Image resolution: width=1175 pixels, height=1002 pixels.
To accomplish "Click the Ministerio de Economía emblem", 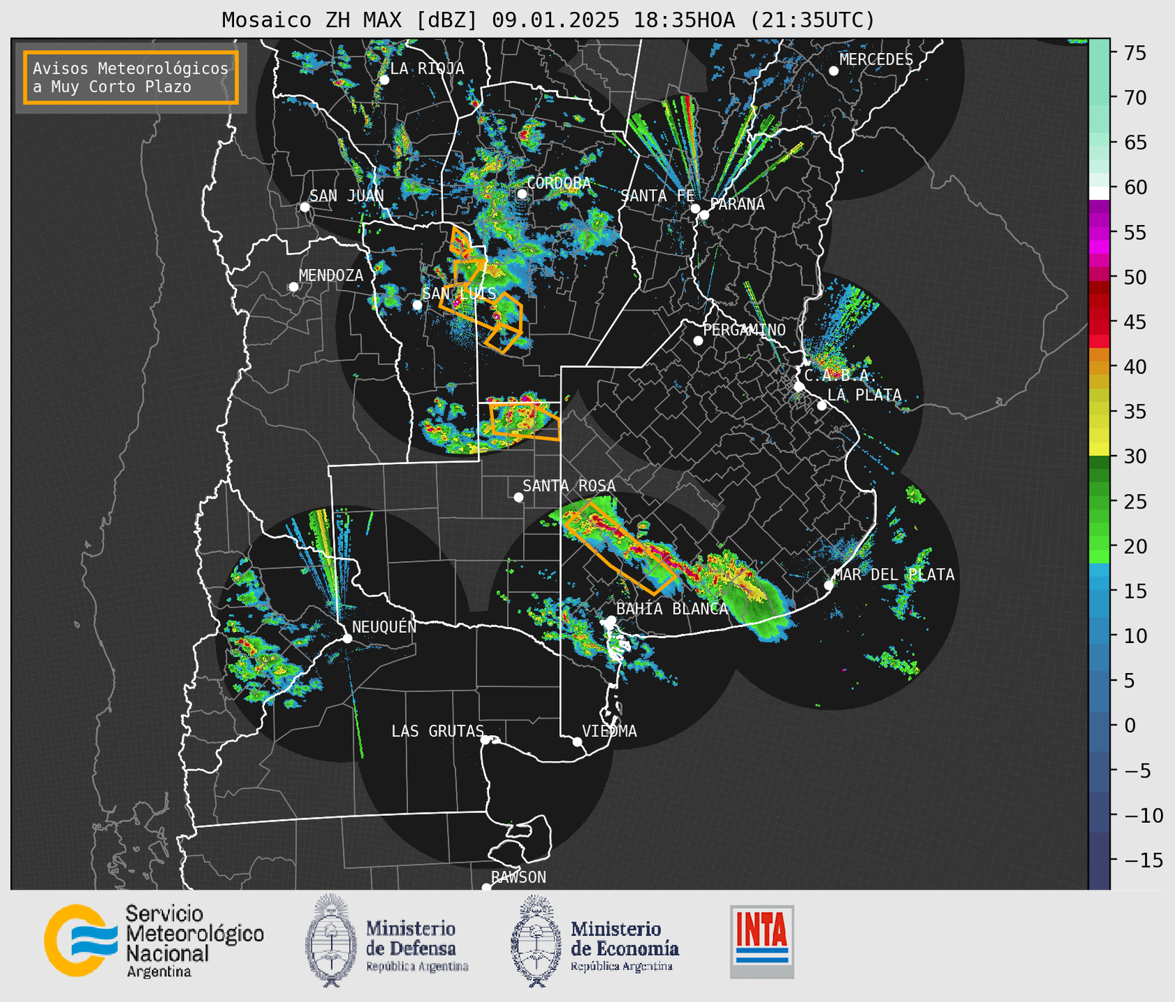I will (x=536, y=941).
